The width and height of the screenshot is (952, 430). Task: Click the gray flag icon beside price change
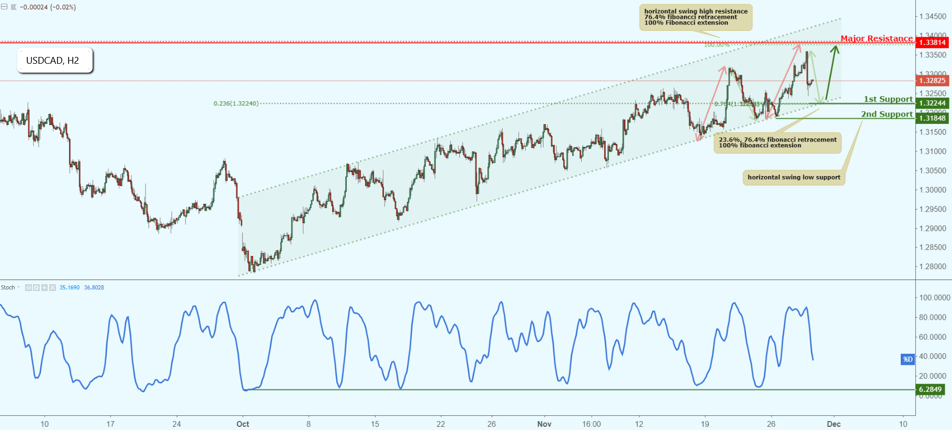[x=14, y=7]
